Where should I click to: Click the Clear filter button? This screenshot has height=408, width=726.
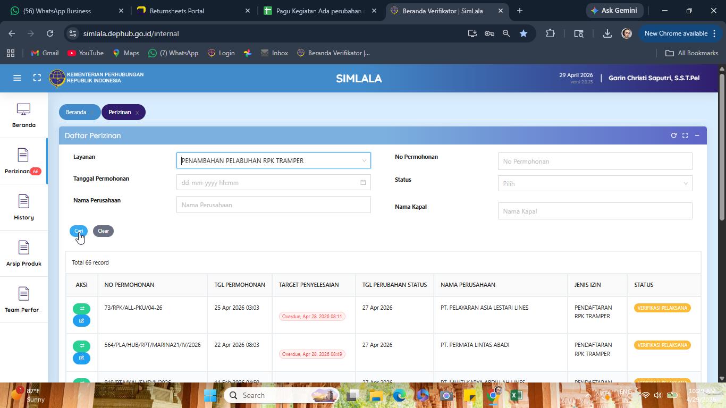click(x=103, y=231)
